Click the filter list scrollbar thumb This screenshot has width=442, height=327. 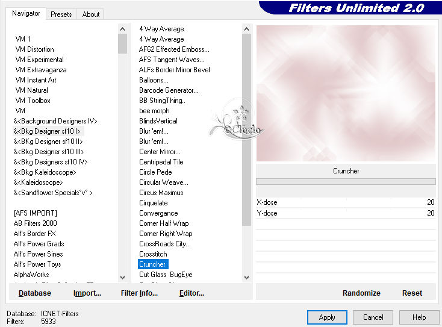tap(246, 129)
